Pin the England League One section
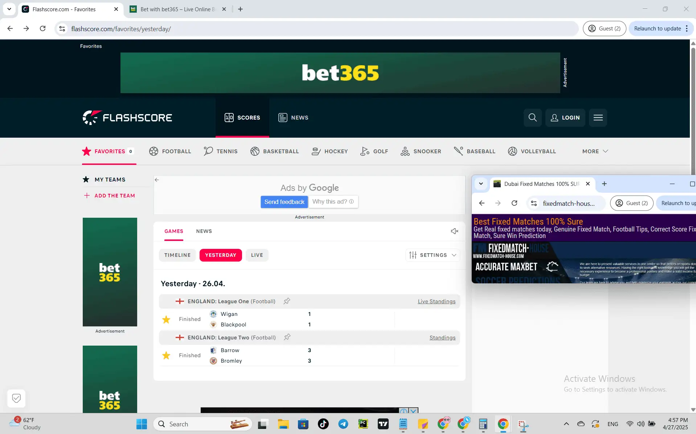 pos(287,301)
